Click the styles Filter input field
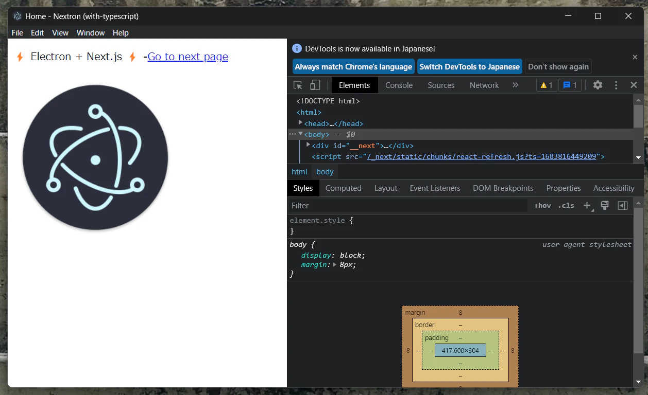The image size is (648, 395). coord(407,206)
